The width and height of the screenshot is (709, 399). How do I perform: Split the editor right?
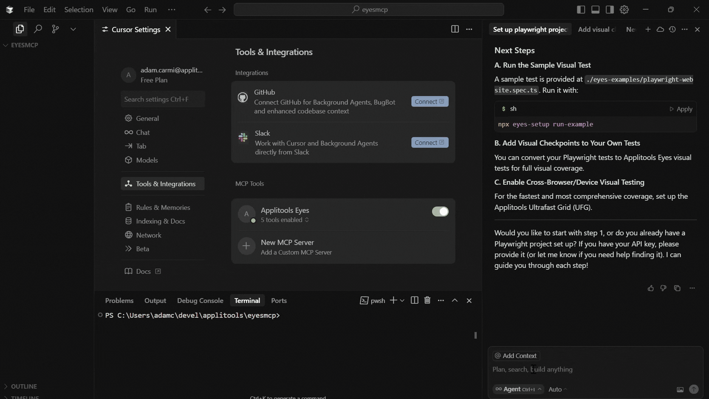point(455,29)
